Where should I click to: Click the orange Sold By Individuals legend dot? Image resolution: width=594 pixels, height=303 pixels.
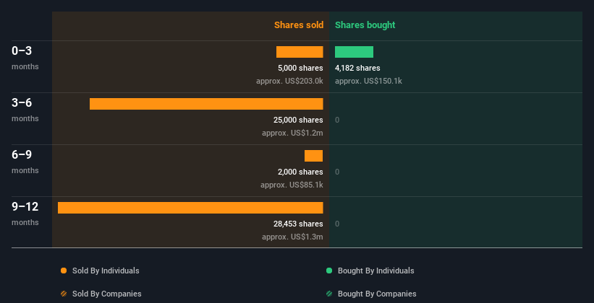tap(64, 271)
